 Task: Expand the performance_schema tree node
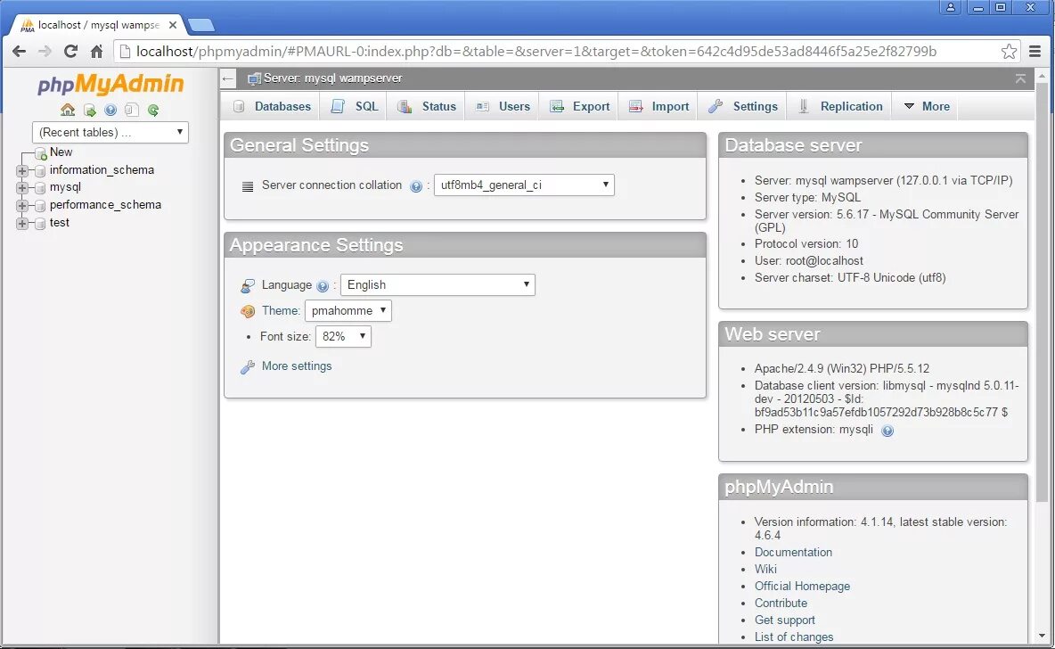pyautogui.click(x=21, y=206)
